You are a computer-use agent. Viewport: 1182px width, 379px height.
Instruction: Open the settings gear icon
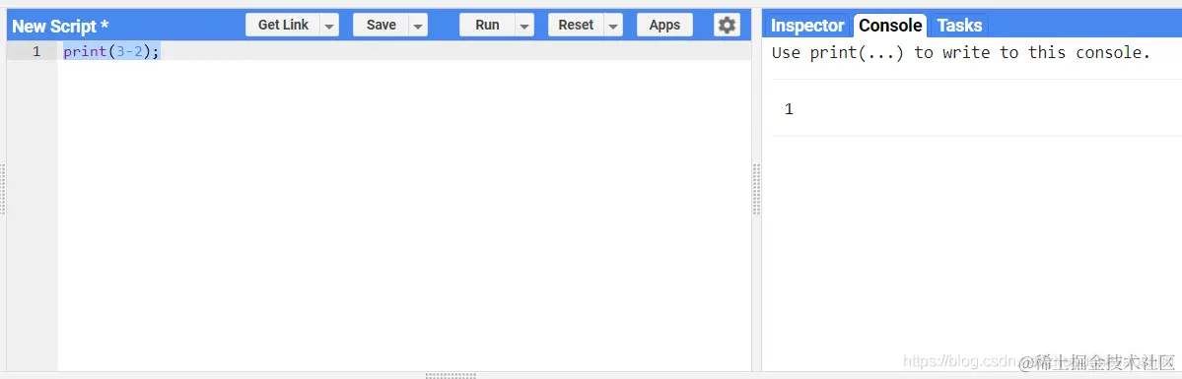coord(727,25)
